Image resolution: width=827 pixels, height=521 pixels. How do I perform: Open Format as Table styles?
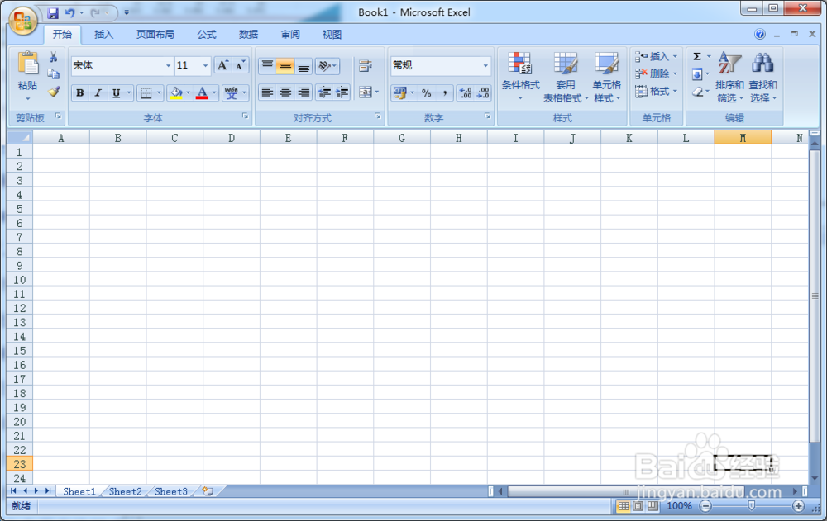(566, 77)
